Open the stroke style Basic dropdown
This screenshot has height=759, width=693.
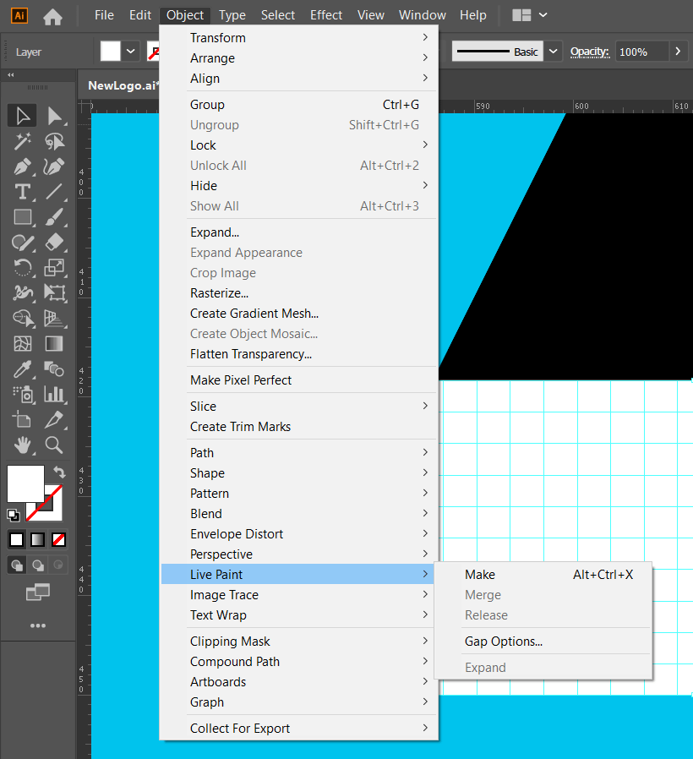tap(553, 51)
